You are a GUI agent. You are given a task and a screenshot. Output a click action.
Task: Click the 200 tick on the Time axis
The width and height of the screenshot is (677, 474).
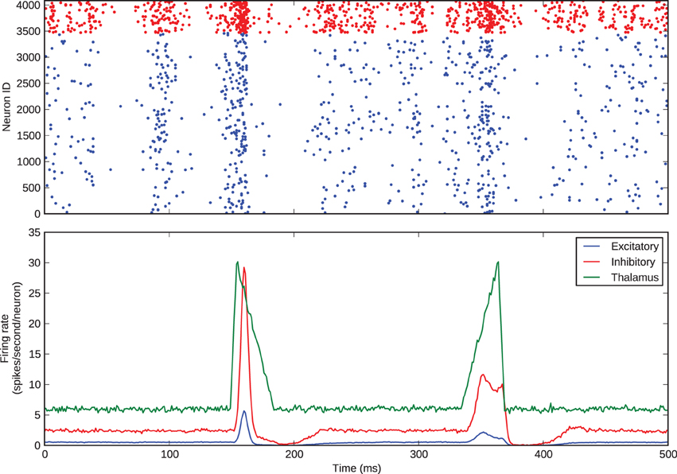(x=294, y=455)
